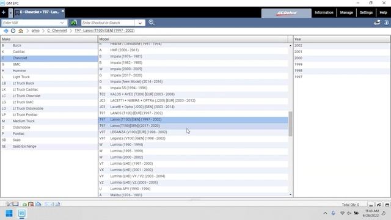Open the Settings menu
Image resolution: width=391 pixels, height=220 pixels.
point(366,12)
